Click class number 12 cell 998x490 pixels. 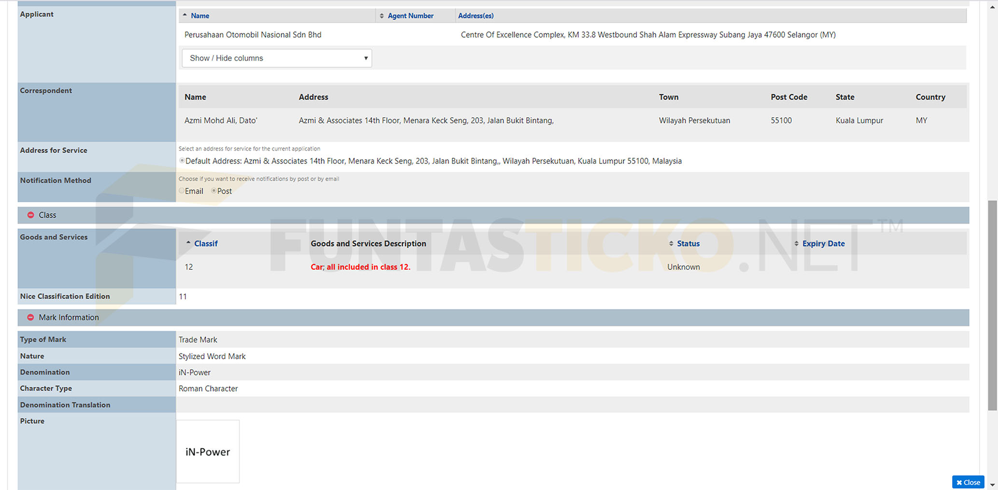[x=188, y=267]
